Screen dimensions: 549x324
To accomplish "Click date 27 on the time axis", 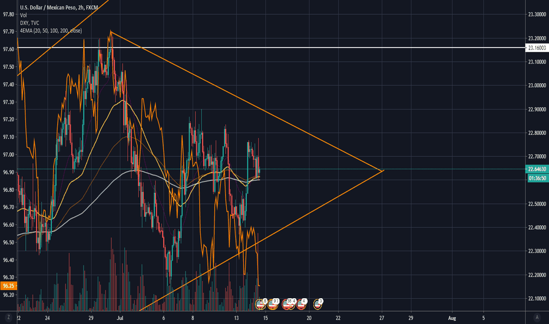I will pyautogui.click(x=382, y=318).
